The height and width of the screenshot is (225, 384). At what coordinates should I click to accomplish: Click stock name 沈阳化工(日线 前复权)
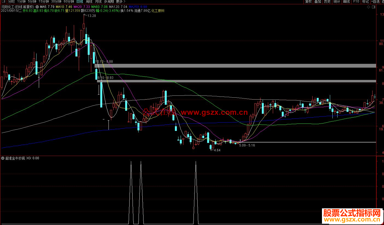(x=18, y=7)
